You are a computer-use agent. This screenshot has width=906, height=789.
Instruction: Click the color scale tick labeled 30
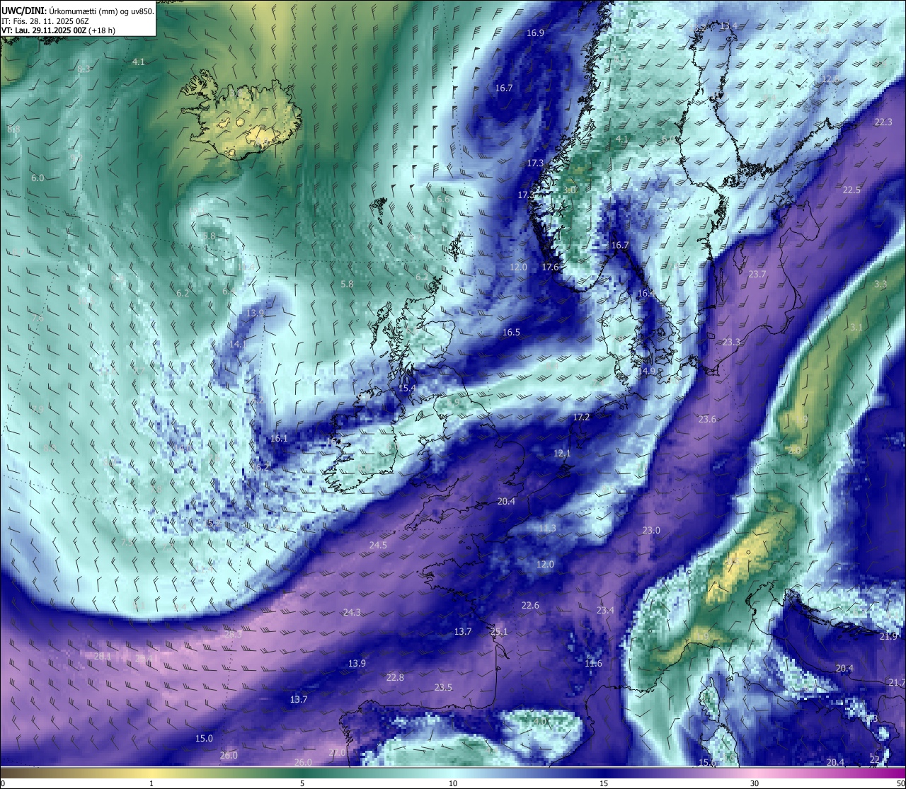click(755, 783)
